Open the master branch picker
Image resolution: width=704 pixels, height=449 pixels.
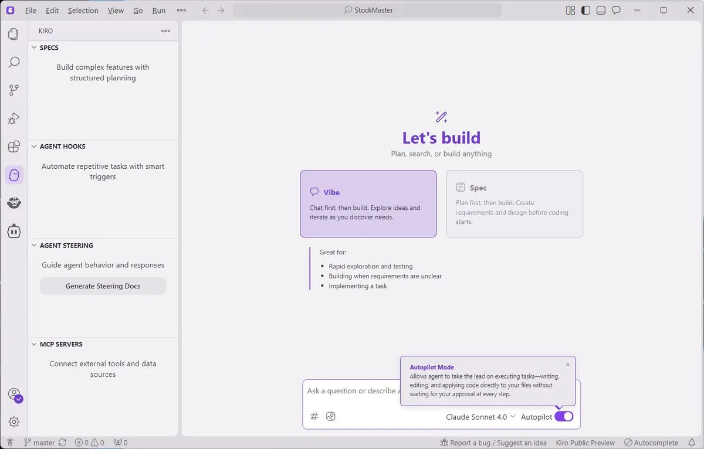(x=39, y=443)
